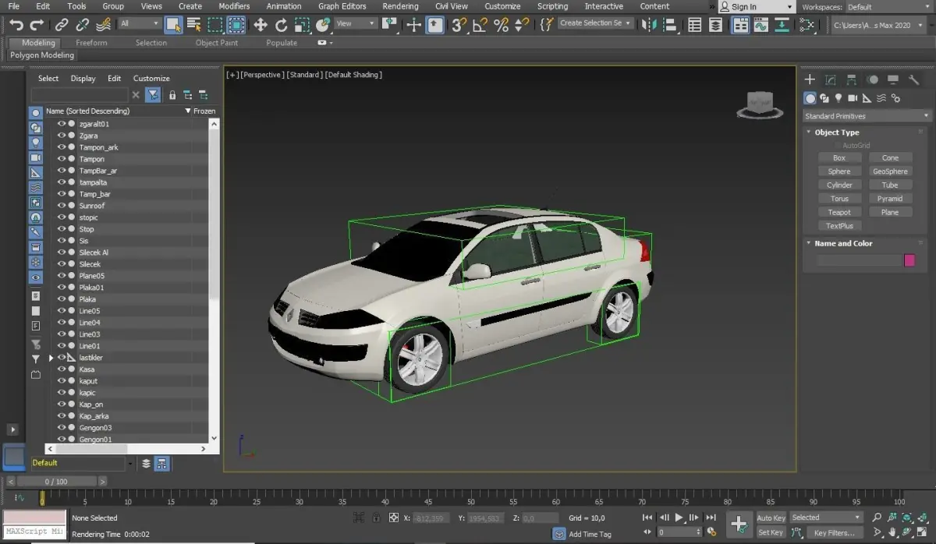
Task: Toggle the Auto Key animation mode
Action: click(x=771, y=518)
